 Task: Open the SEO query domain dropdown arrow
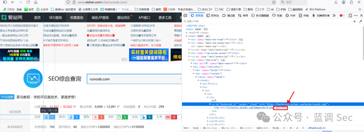(x=180, y=79)
